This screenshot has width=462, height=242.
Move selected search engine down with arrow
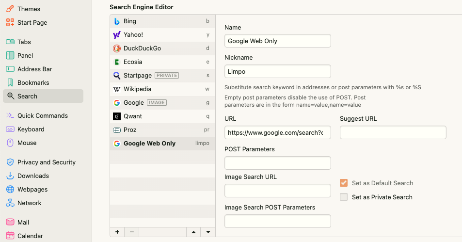point(208,232)
